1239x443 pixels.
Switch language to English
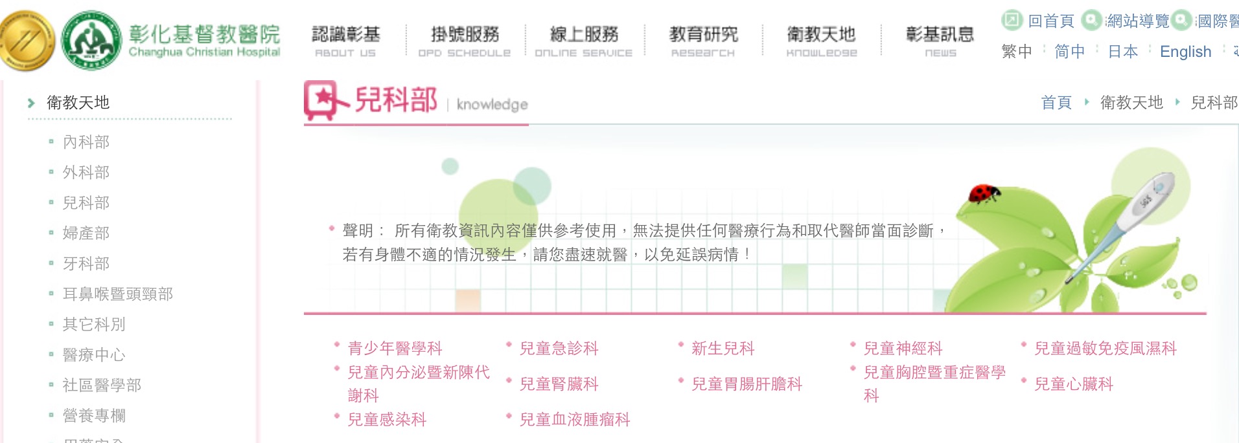(x=1185, y=52)
